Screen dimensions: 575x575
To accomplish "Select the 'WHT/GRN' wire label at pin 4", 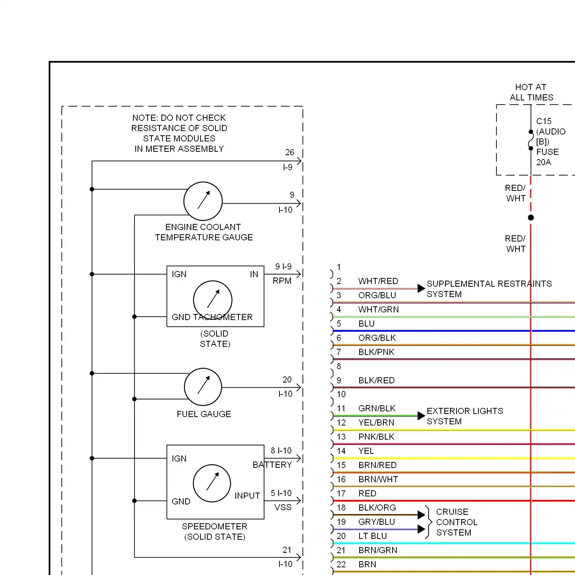I will tap(378, 309).
